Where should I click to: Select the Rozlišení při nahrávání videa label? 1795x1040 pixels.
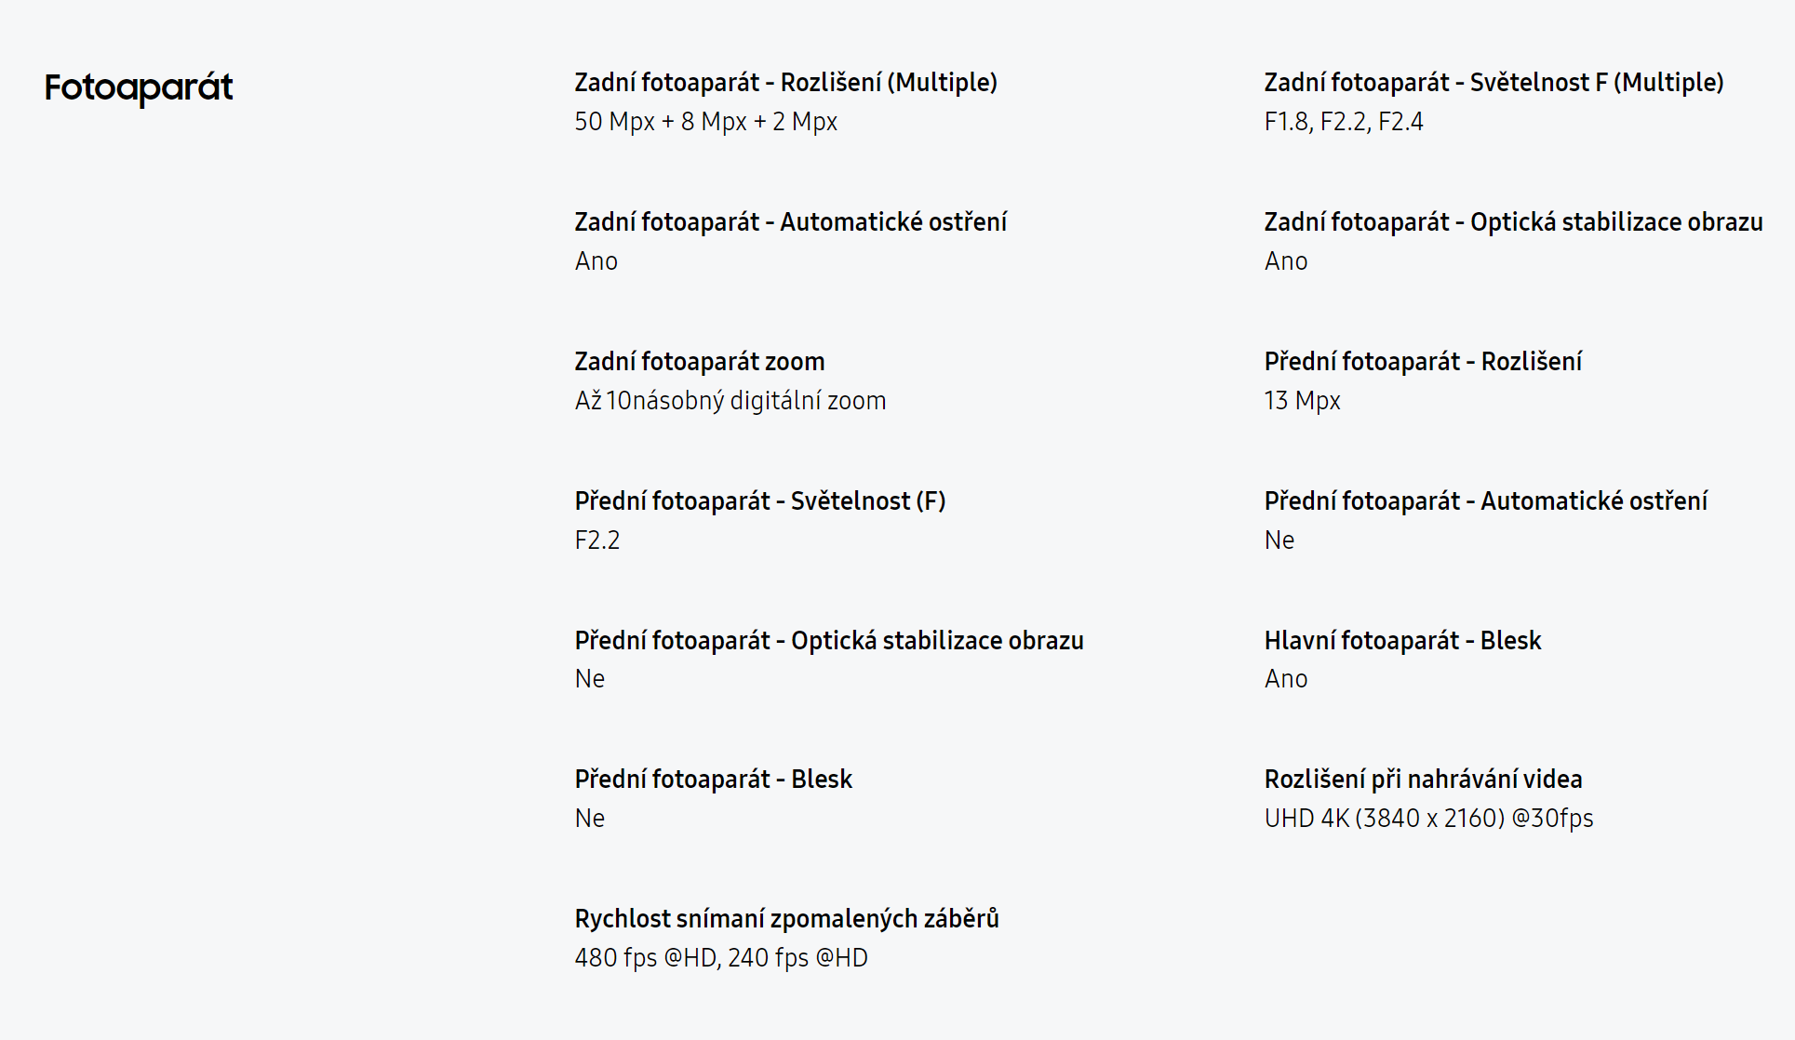(1423, 780)
